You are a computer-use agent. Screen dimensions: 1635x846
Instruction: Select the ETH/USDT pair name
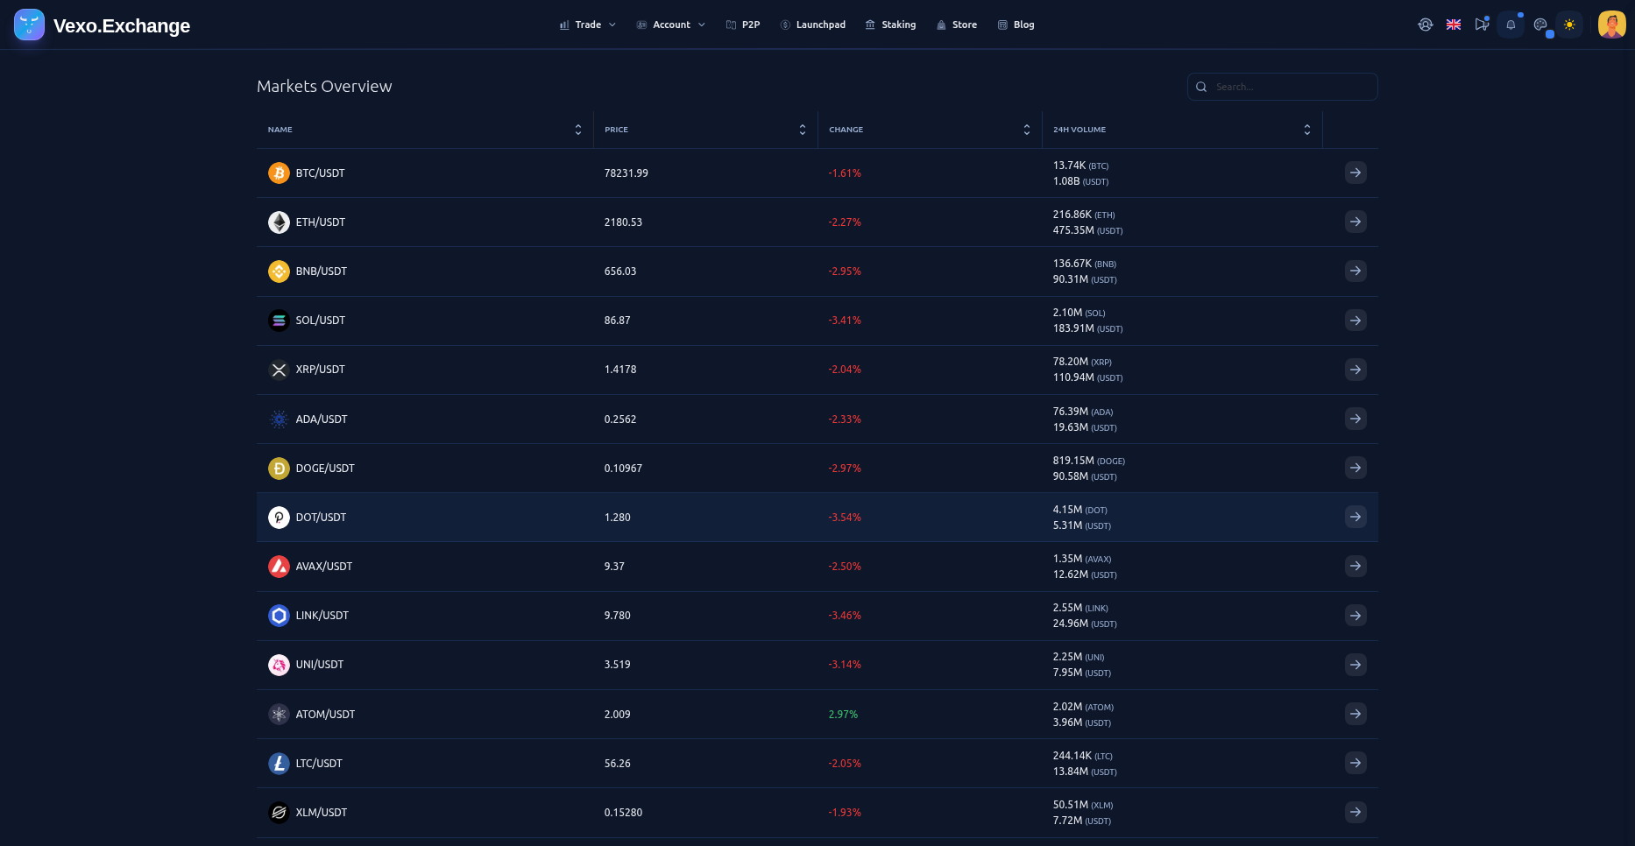(320, 222)
